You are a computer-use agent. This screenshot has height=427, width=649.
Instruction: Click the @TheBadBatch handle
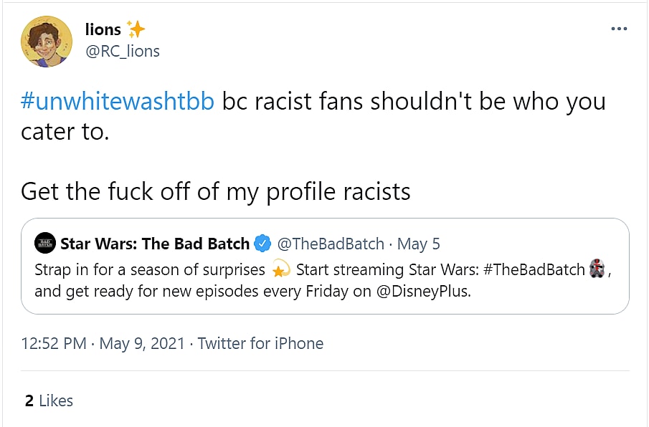pos(331,244)
